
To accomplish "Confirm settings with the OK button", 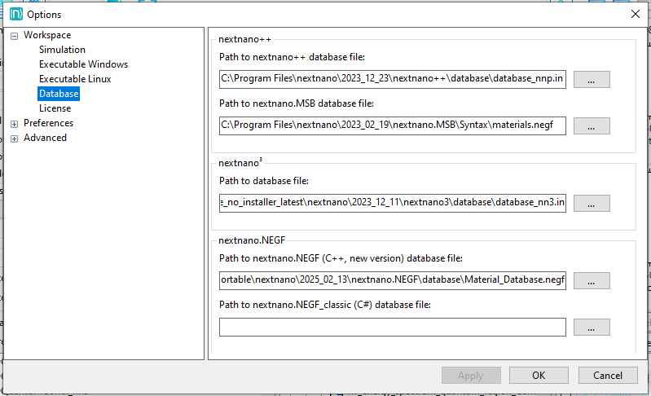I will [x=539, y=376].
